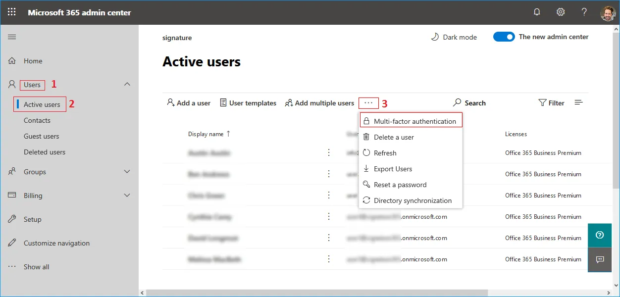Open the list view options icon
Screen dimensions: 620x297
point(578,102)
